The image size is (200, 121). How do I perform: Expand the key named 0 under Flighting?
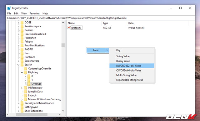pos(25,76)
